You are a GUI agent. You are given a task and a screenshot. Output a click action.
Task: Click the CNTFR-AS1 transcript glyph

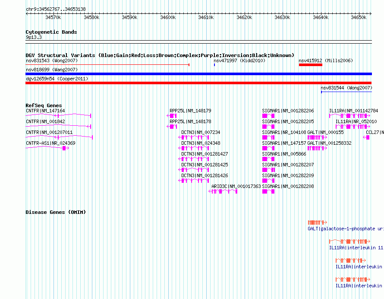(47, 148)
